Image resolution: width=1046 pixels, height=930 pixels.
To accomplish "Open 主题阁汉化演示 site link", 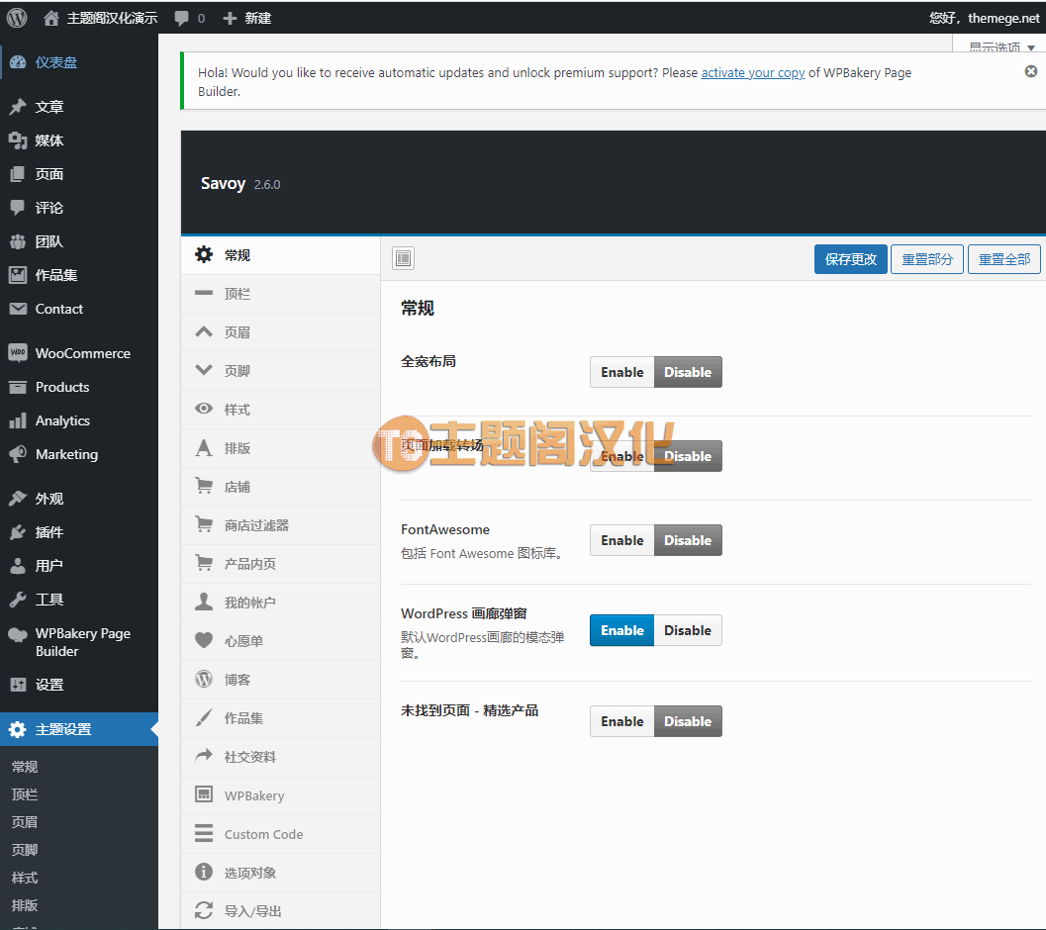I will (x=112, y=18).
